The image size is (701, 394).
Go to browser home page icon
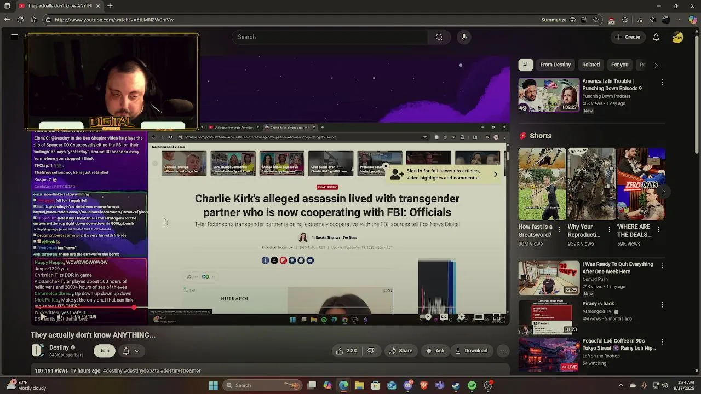tap(33, 20)
